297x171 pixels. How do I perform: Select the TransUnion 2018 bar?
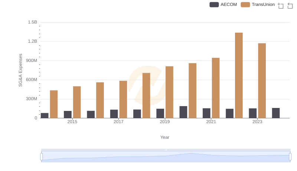click(146, 96)
